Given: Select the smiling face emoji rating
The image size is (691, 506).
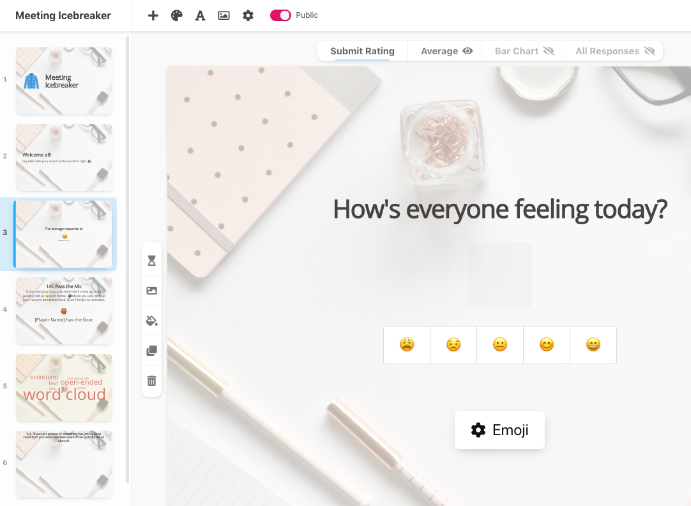Looking at the screenshot, I should (547, 344).
